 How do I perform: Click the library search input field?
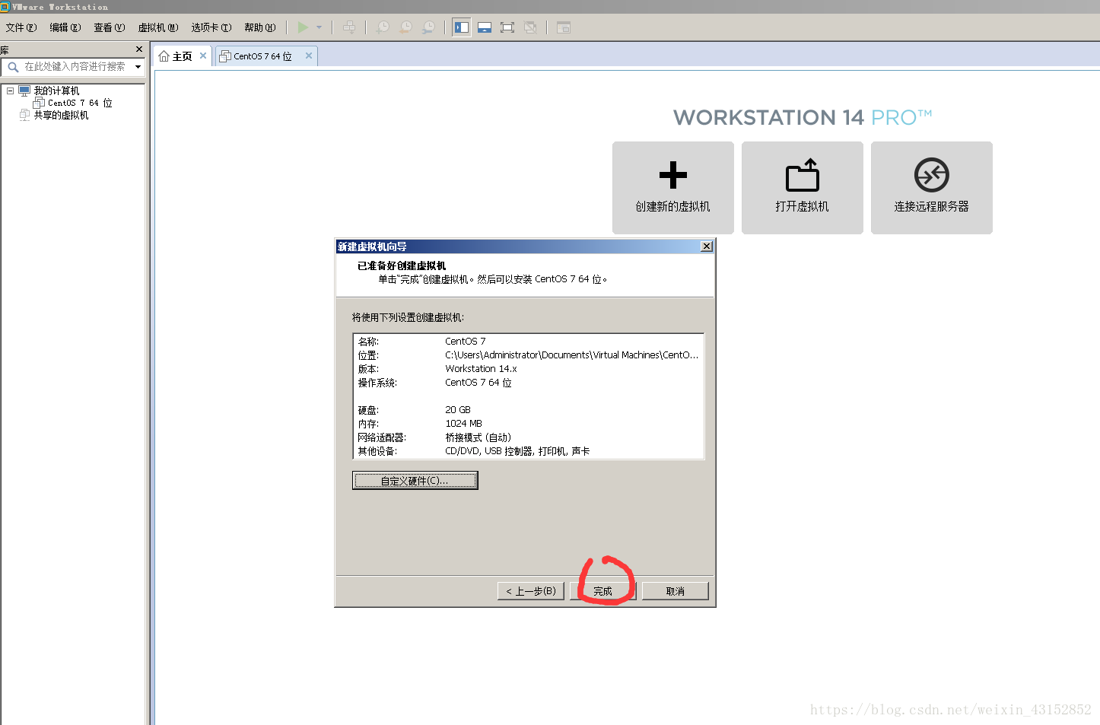(x=75, y=67)
